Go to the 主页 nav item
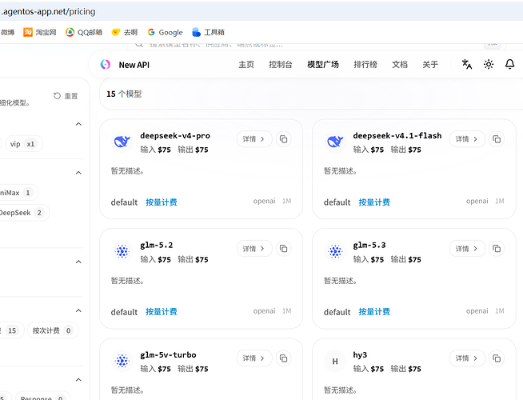 click(246, 65)
